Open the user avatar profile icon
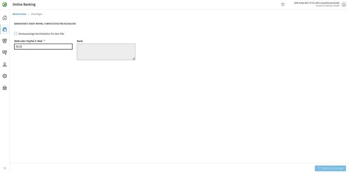This screenshot has width=349, height=173. 344,4
